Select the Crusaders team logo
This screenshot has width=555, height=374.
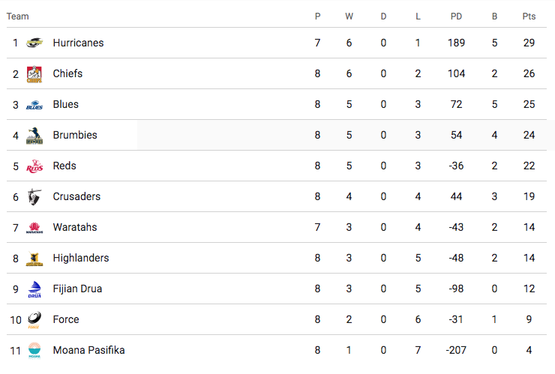click(34, 197)
